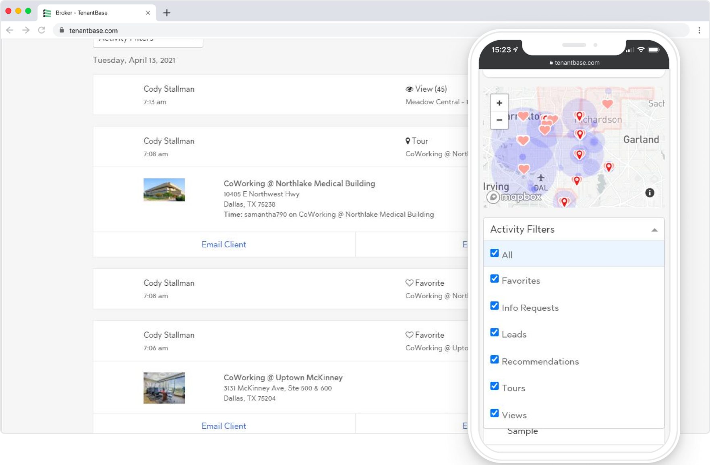Toggle the Info Requests checkbox
This screenshot has height=465, width=710.
495,306
